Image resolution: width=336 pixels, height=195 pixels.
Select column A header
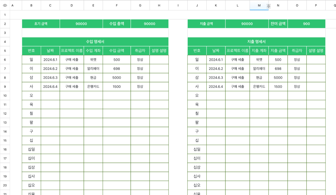pos(12,5)
